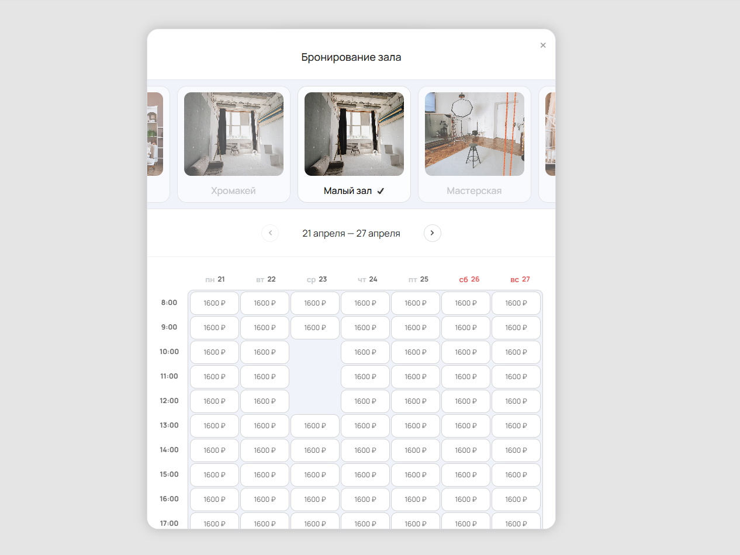This screenshot has height=555, width=740.
Task: Book Monday 21 at 17:00 slot
Action: click(215, 521)
